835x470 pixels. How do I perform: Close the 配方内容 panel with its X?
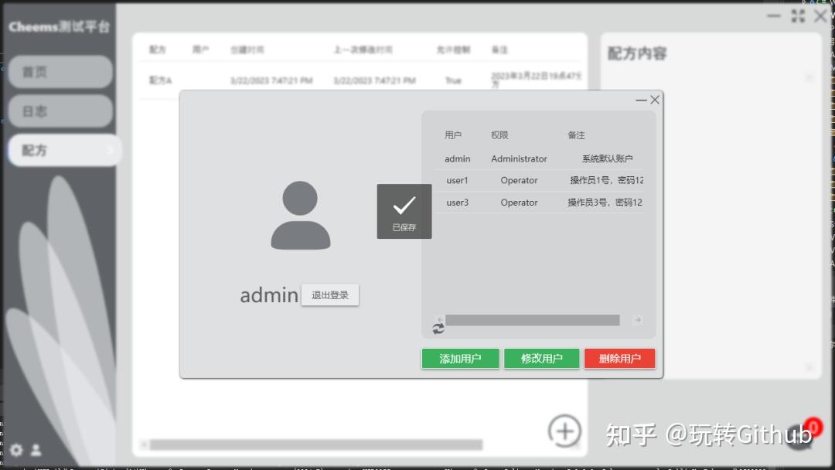pyautogui.click(x=809, y=77)
